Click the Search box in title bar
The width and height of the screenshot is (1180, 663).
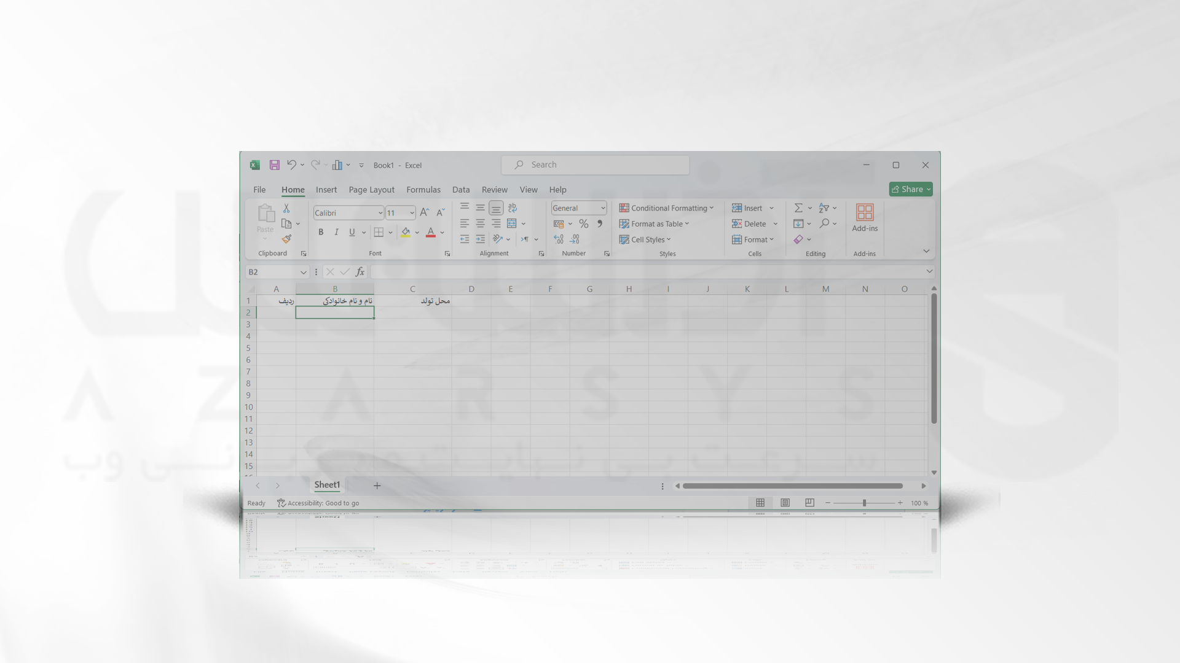595,165
